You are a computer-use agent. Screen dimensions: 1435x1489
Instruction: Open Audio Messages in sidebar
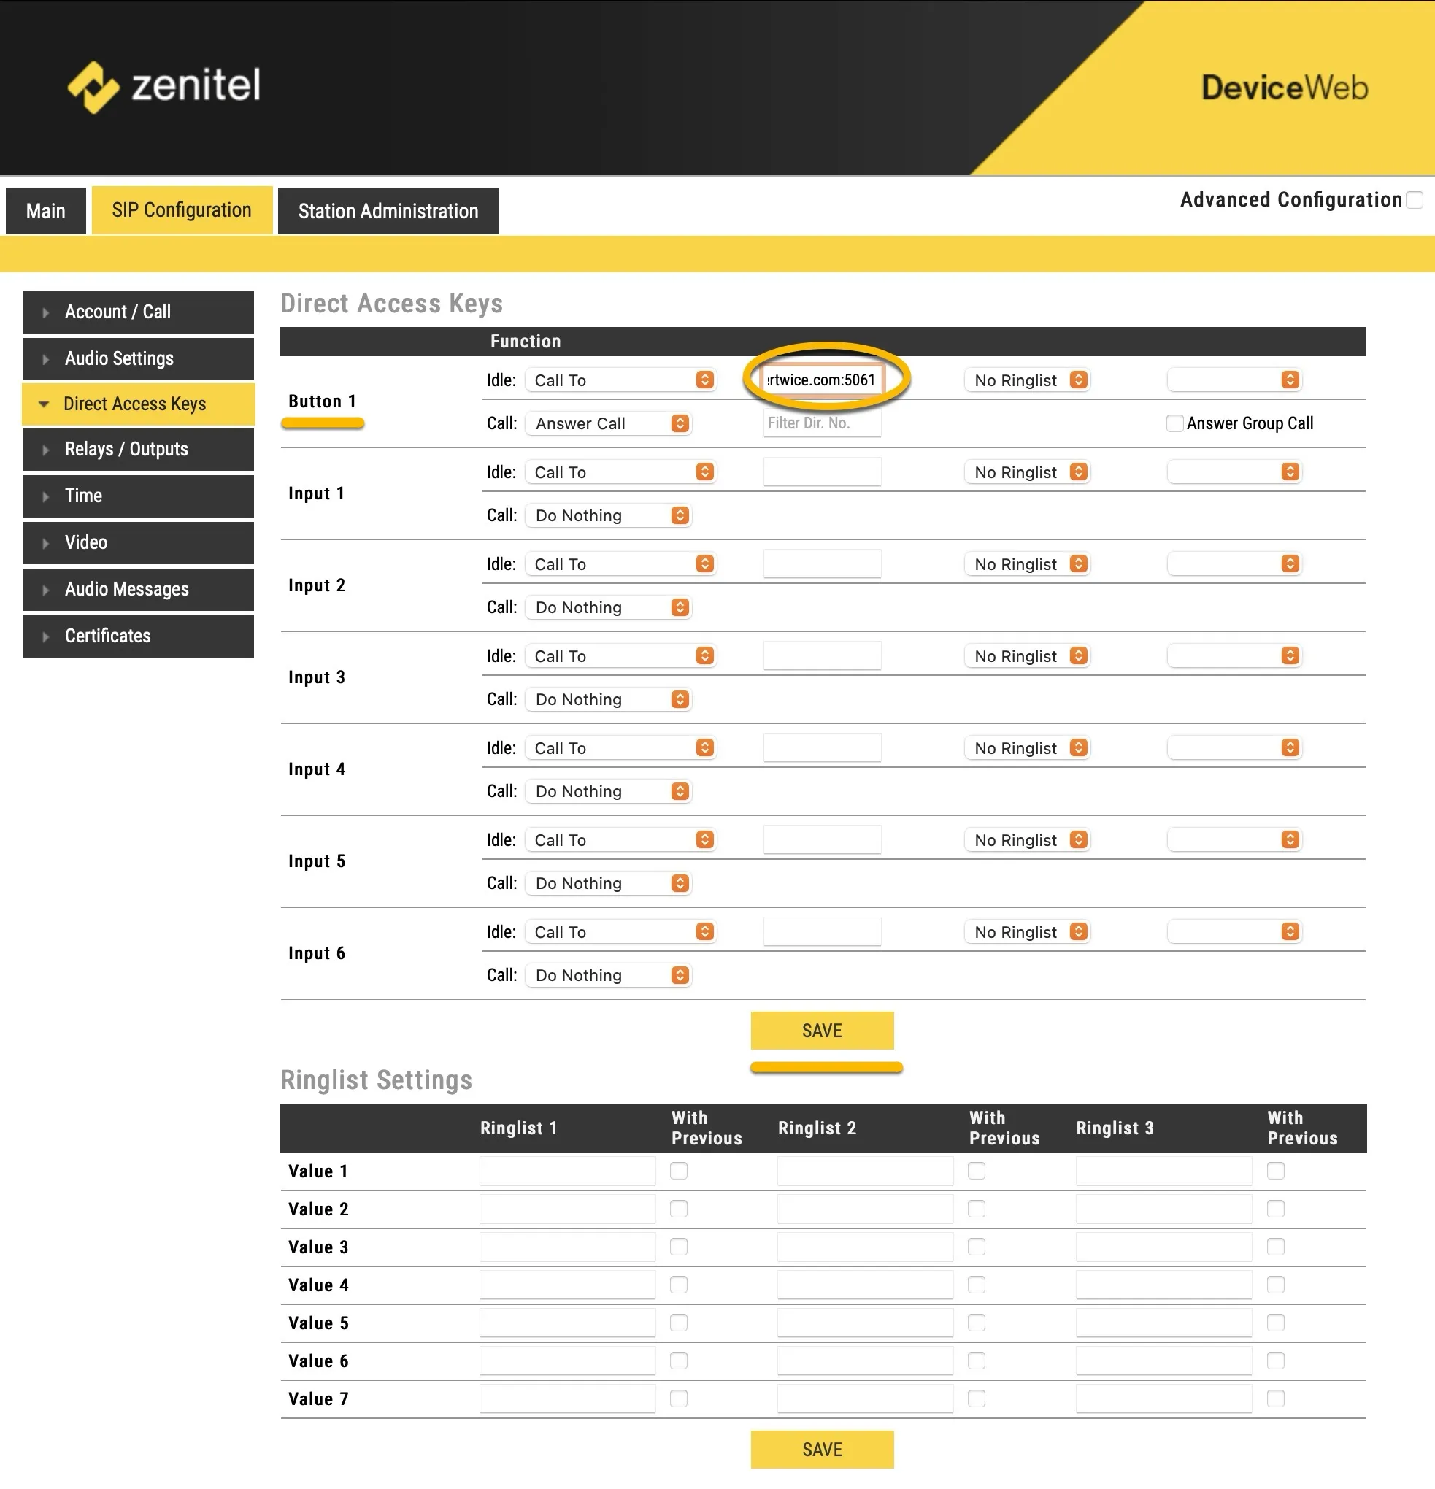(x=138, y=590)
